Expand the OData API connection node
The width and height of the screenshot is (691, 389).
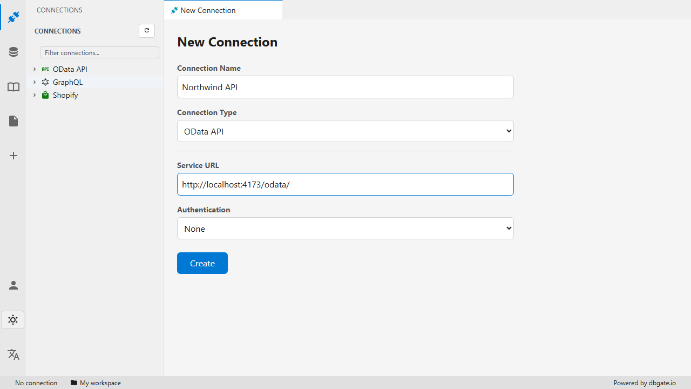35,69
